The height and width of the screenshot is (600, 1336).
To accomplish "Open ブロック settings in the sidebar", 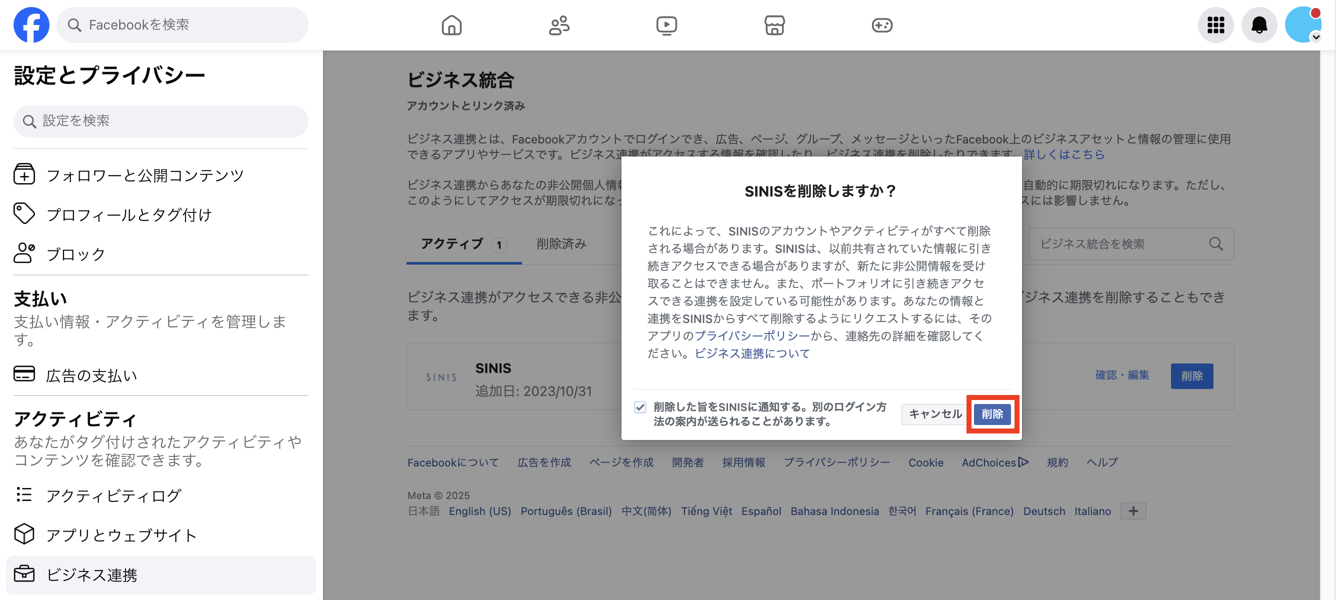I will (x=75, y=253).
